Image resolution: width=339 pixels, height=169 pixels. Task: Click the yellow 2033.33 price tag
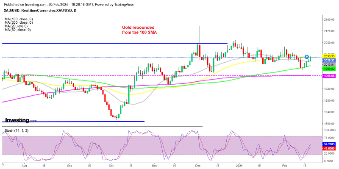click(330, 56)
